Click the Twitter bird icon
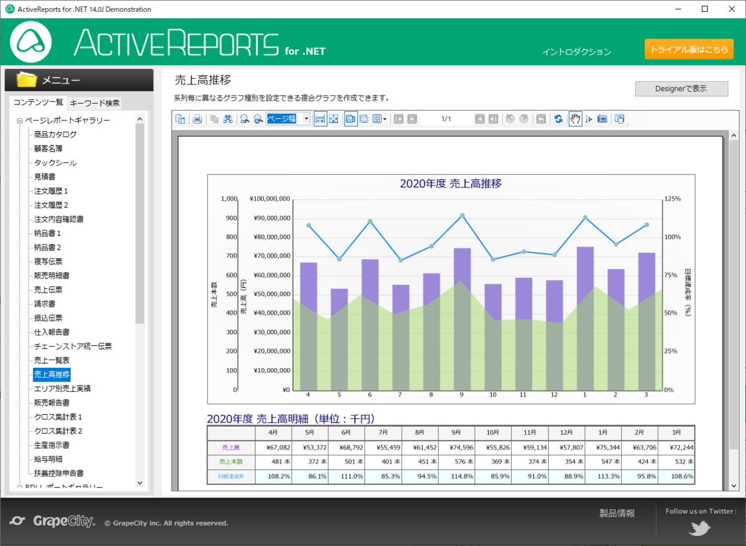The image size is (746, 546). click(700, 528)
